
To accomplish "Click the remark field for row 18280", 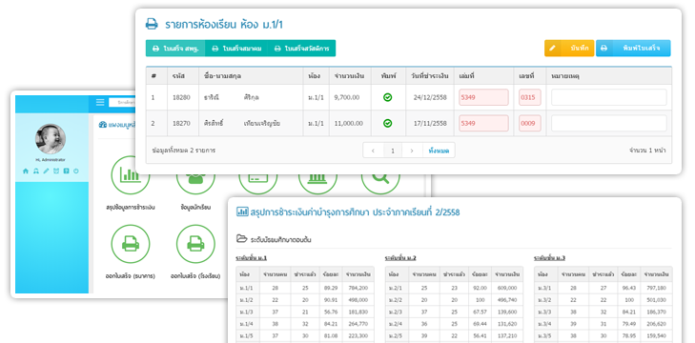I will tap(608, 97).
